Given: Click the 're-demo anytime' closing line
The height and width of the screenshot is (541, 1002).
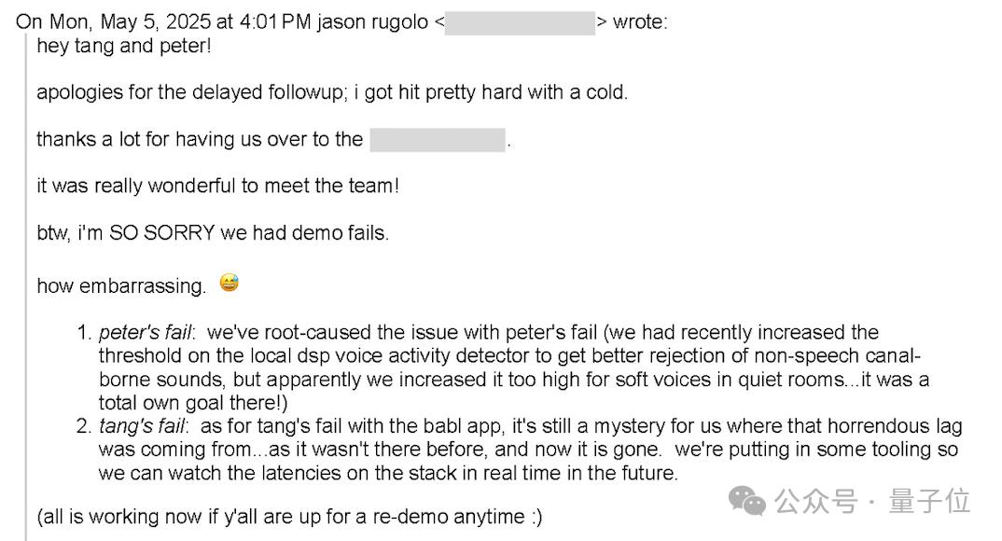Looking at the screenshot, I should (289, 516).
